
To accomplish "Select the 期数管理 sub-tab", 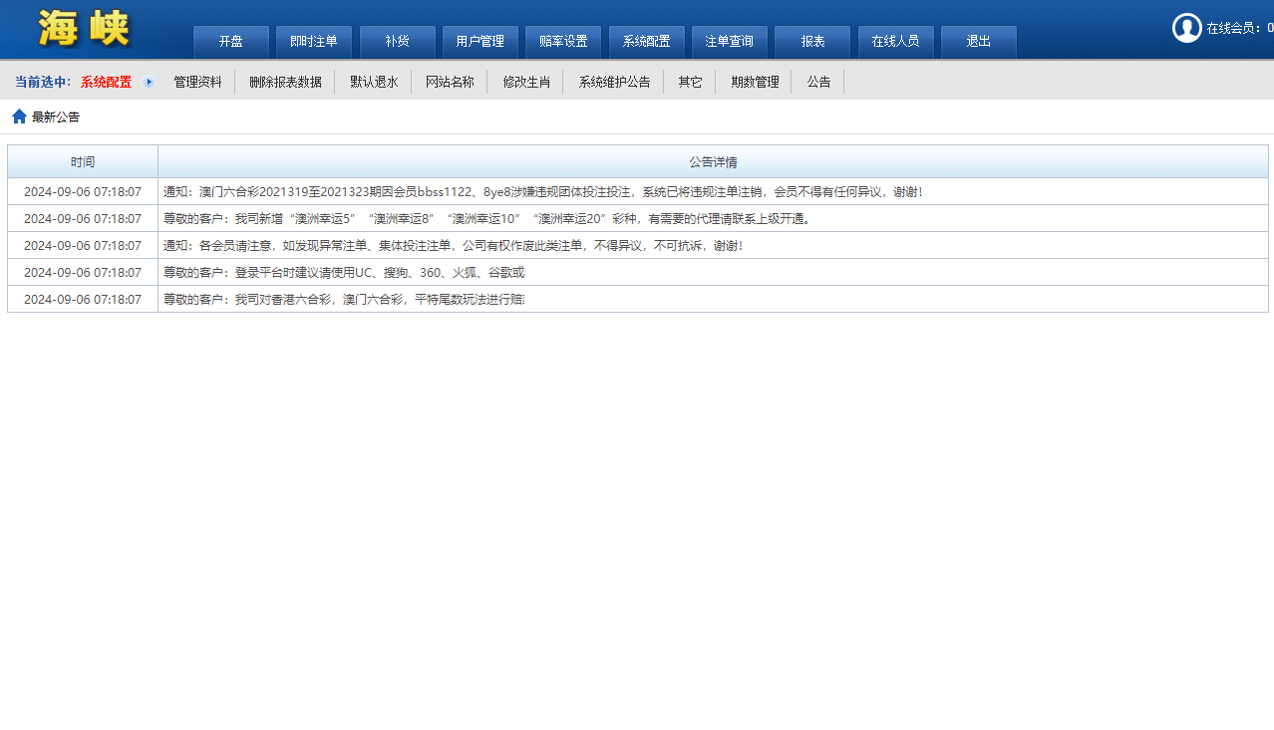I will pyautogui.click(x=755, y=82).
